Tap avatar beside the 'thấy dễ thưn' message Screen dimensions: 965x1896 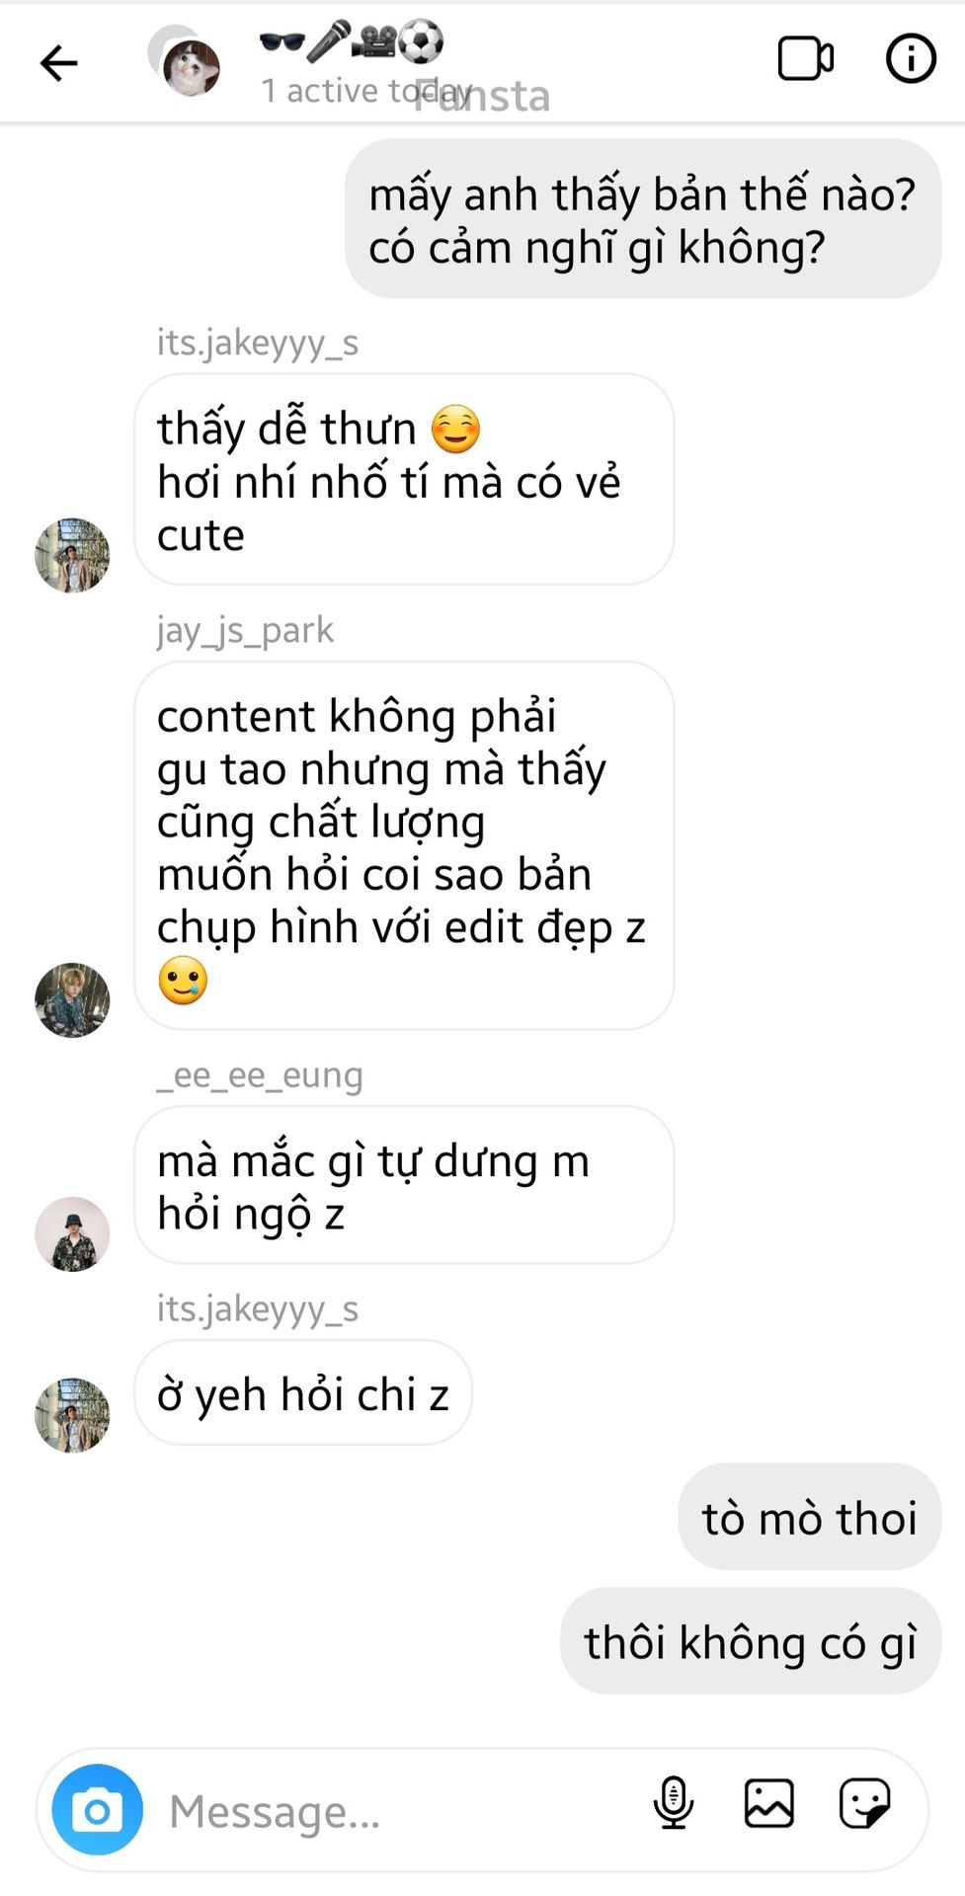pyautogui.click(x=72, y=555)
